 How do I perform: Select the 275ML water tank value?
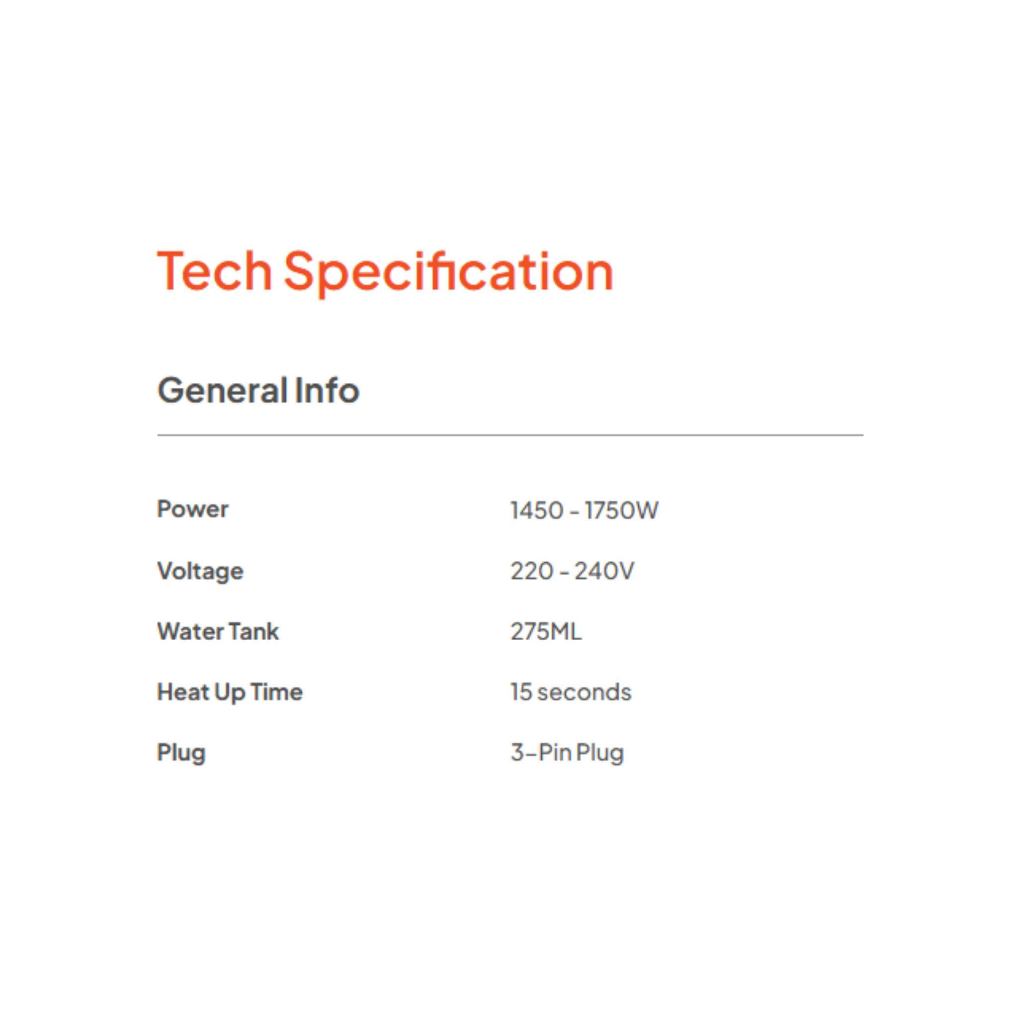(546, 631)
